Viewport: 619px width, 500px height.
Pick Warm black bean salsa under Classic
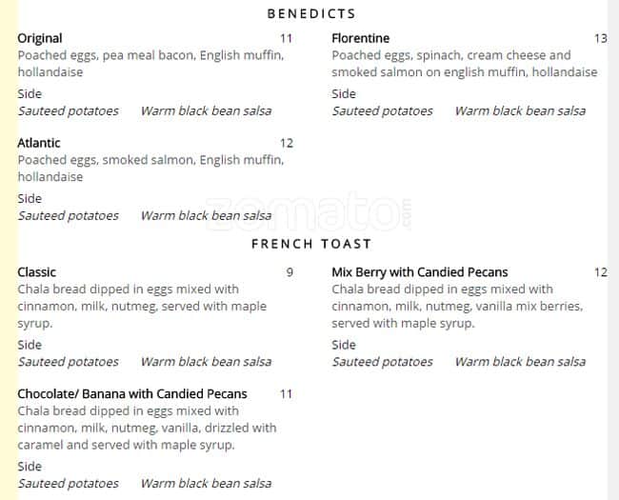click(x=206, y=361)
